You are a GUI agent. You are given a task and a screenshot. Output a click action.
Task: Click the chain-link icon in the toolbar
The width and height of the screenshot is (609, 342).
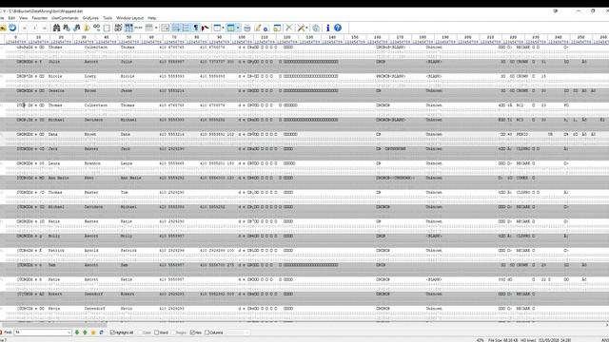click(x=96, y=28)
